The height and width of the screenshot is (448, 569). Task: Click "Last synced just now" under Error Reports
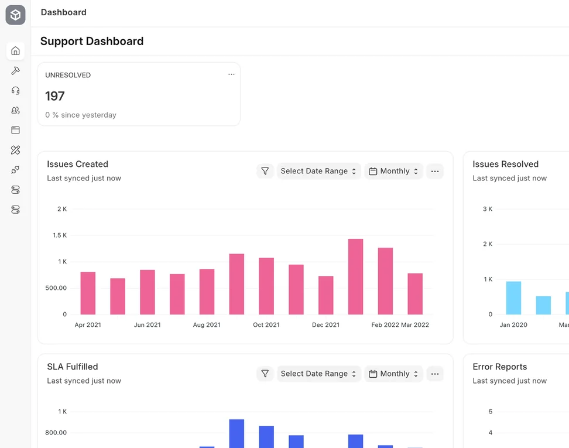click(x=509, y=381)
